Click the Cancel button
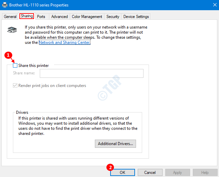Image resolution: width=219 pixels, height=177 pixels. click(x=150, y=173)
